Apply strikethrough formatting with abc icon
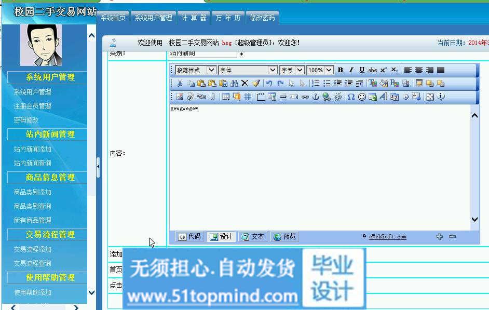 pos(373,70)
